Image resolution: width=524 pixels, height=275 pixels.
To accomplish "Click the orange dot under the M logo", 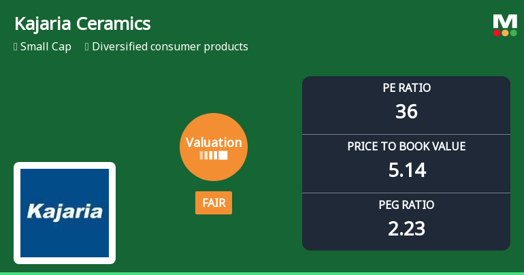I will (x=505, y=33).
